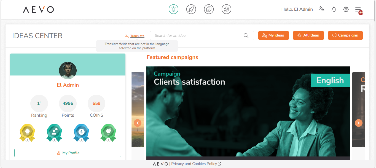Open the settings gear icon
This screenshot has height=168, width=376.
click(346, 9)
